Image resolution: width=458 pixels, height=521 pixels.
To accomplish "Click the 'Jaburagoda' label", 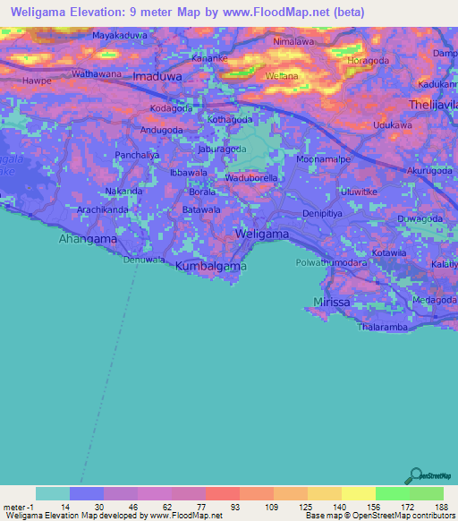I will tap(222, 149).
